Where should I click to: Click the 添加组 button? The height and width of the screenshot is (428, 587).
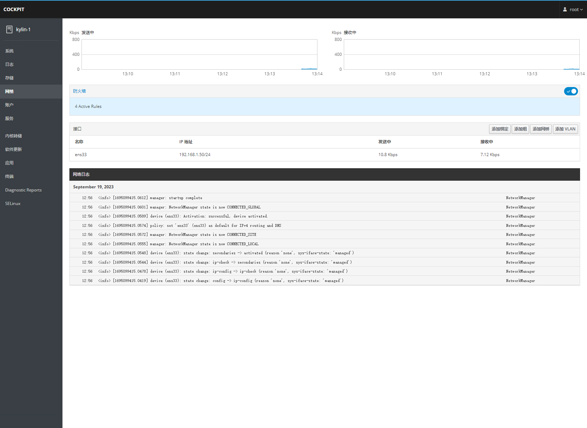pos(520,129)
